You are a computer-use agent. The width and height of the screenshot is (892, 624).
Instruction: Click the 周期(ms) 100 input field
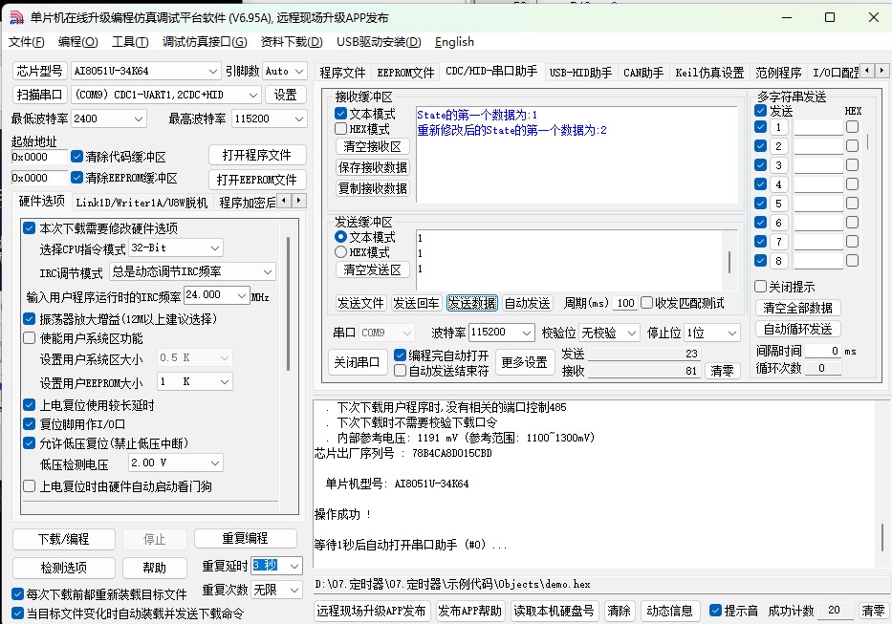click(626, 303)
